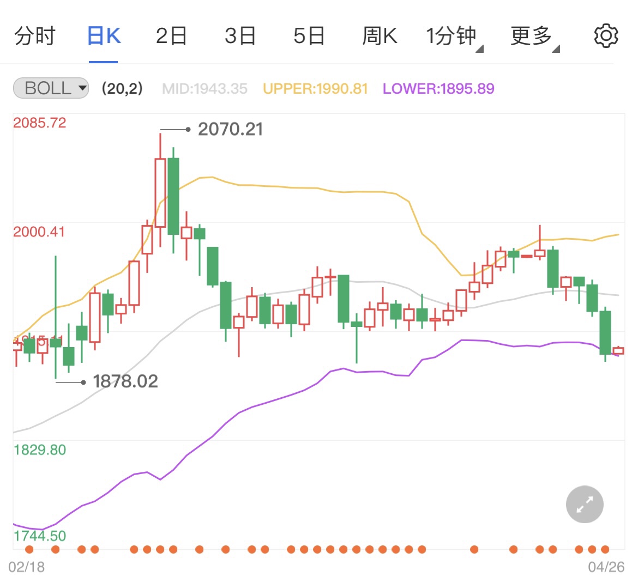Switch to the 分时 tab
This screenshot has height=583, width=638.
click(35, 36)
